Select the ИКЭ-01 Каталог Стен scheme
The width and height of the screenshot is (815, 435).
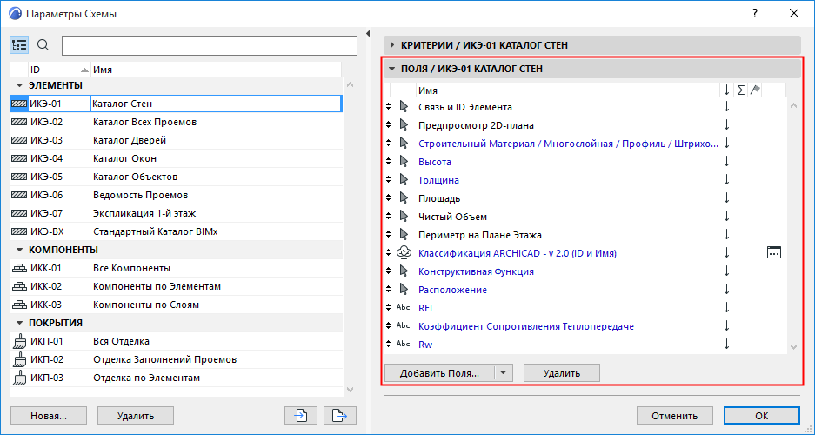[x=176, y=104]
